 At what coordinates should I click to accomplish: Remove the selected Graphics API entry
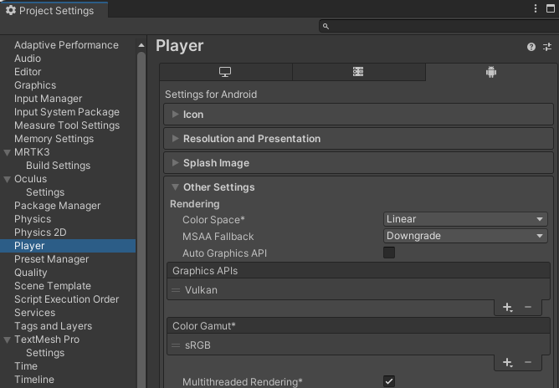point(528,307)
